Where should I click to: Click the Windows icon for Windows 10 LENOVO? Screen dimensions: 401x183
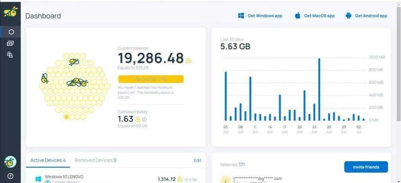coord(38,179)
